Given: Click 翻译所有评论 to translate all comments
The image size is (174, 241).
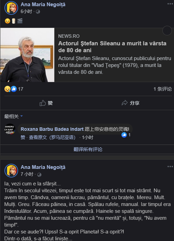Looking at the screenshot, I should tap(88, 149).
